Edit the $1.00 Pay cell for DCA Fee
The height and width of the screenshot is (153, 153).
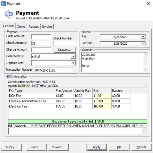tap(102, 96)
